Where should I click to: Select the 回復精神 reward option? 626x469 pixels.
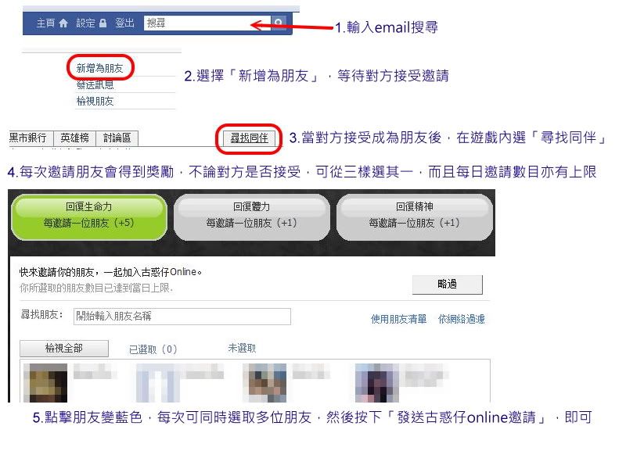(415, 217)
